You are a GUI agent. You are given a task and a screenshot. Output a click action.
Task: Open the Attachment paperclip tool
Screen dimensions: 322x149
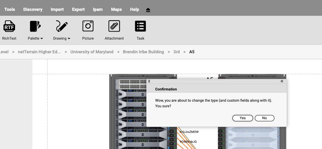pyautogui.click(x=114, y=26)
